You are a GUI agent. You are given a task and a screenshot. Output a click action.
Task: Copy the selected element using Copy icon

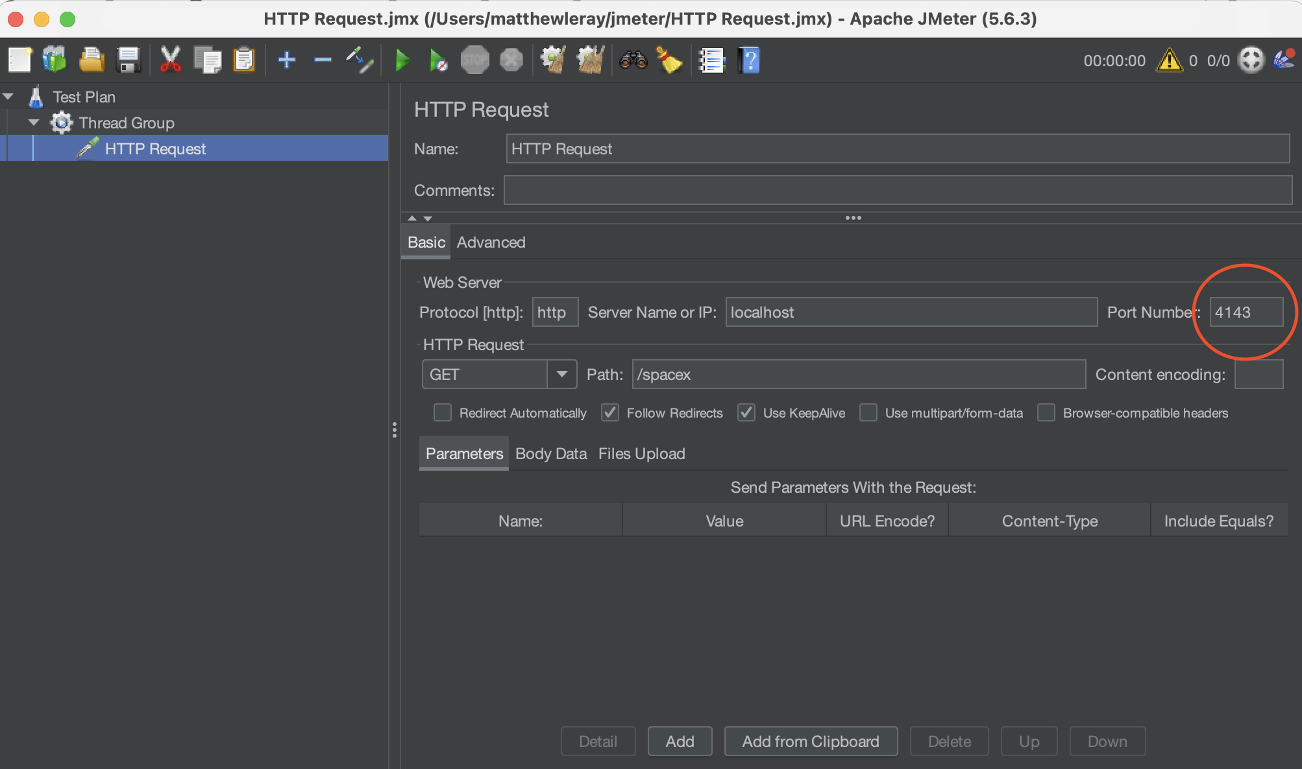pyautogui.click(x=208, y=60)
